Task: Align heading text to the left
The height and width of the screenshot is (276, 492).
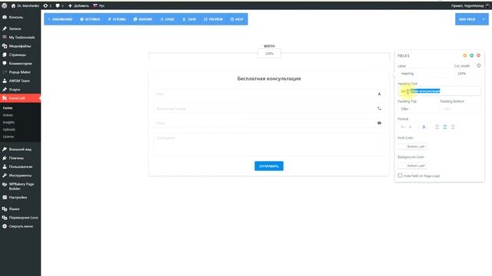Action: (x=437, y=127)
